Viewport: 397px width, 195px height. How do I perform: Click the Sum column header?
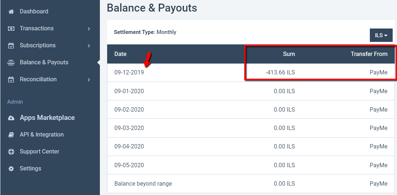coord(289,54)
